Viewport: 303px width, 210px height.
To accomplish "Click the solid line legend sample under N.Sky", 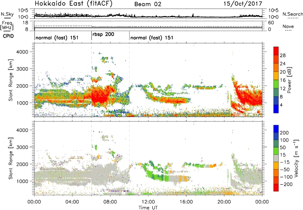I will 7,18.
